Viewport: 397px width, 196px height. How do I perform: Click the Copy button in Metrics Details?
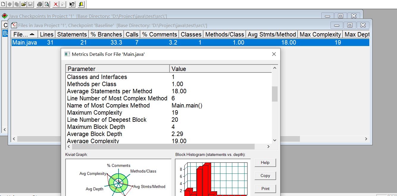pyautogui.click(x=265, y=176)
